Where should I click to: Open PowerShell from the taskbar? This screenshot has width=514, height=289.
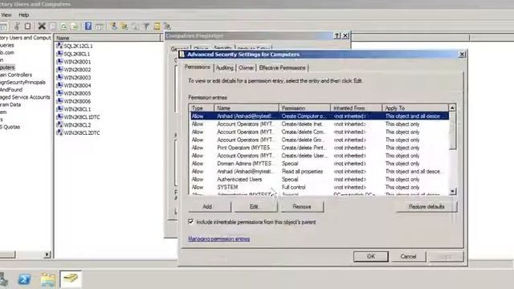[x=24, y=279]
